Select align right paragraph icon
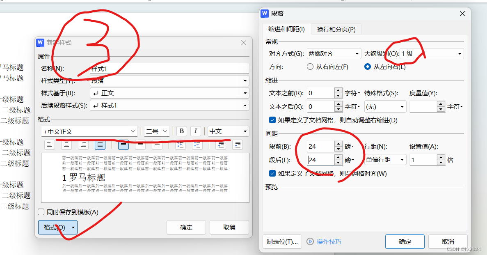Image resolution: width=487 pixels, height=255 pixels. click(83, 145)
